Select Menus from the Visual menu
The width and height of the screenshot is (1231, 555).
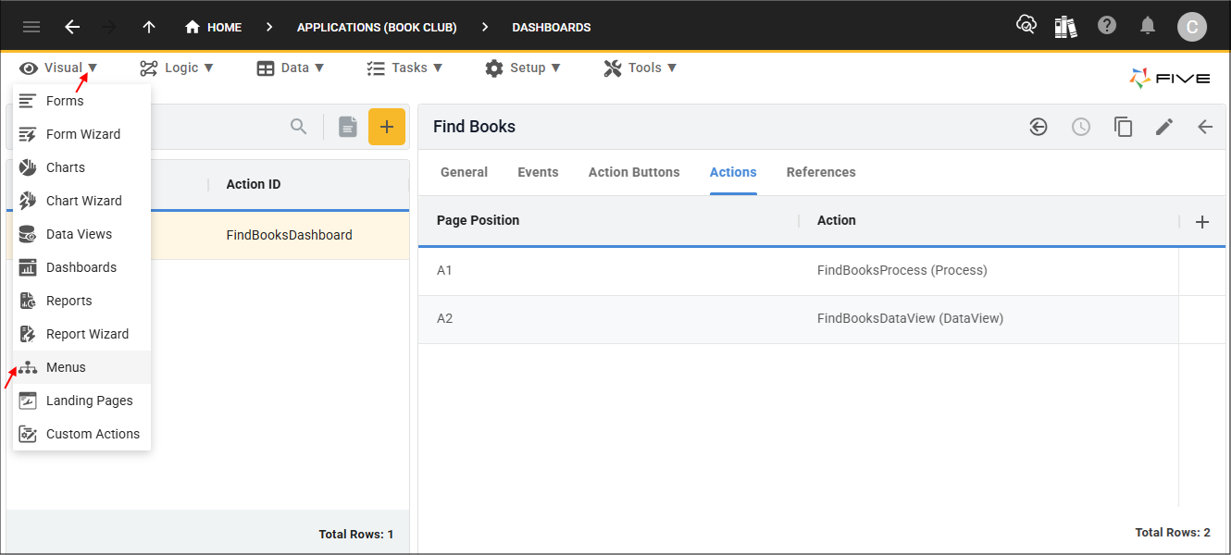tap(66, 367)
